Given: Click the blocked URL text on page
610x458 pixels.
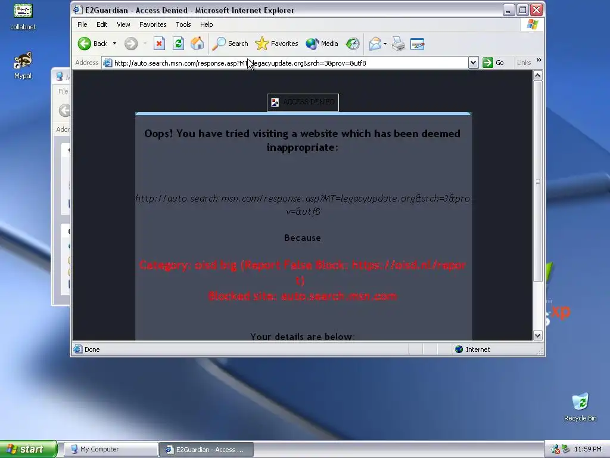Looking at the screenshot, I should point(303,205).
